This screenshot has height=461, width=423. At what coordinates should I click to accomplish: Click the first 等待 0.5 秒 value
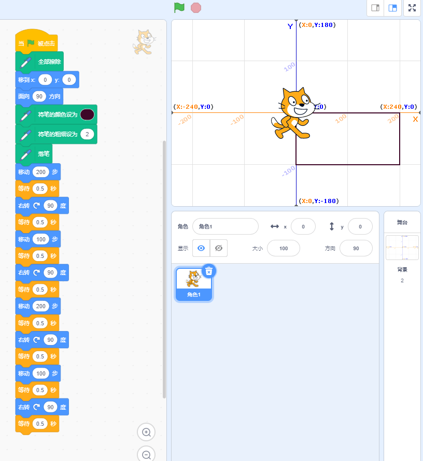[x=40, y=189]
